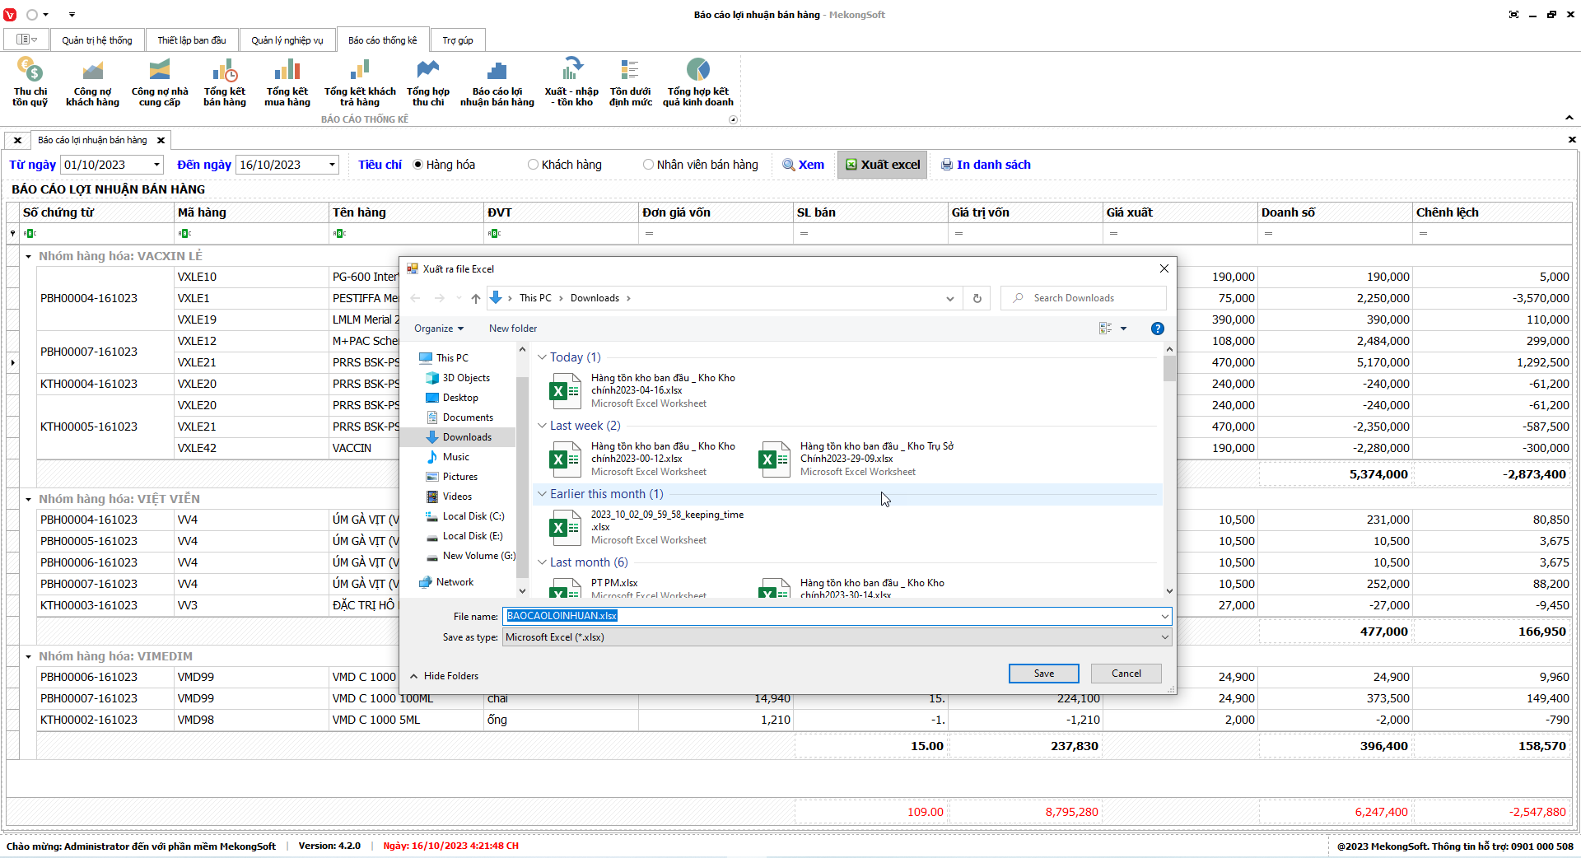The width and height of the screenshot is (1581, 858).
Task: Select the Khách hàng radio option
Action: click(534, 165)
